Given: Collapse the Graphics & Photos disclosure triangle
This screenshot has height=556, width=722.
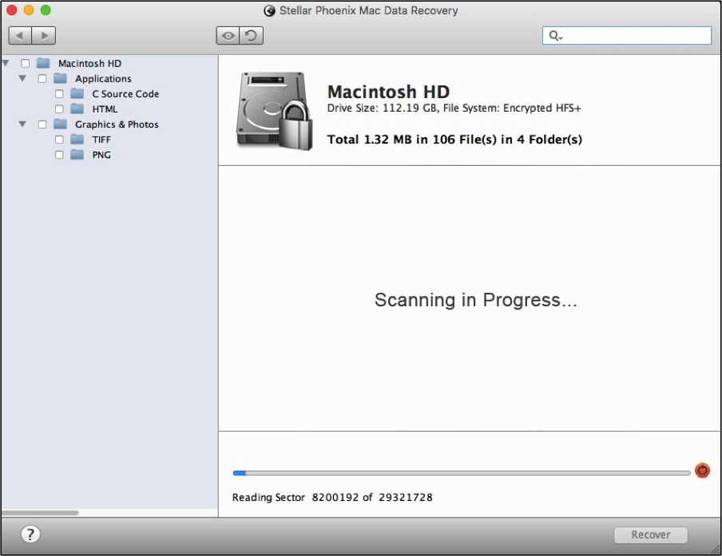Looking at the screenshot, I should pyautogui.click(x=22, y=124).
